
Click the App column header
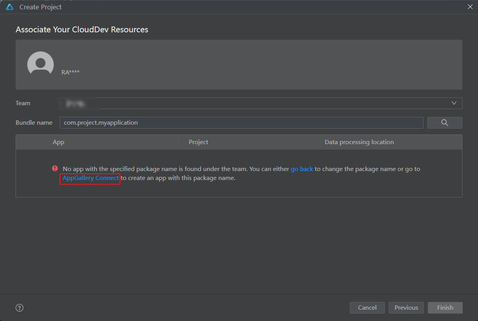tap(58, 142)
